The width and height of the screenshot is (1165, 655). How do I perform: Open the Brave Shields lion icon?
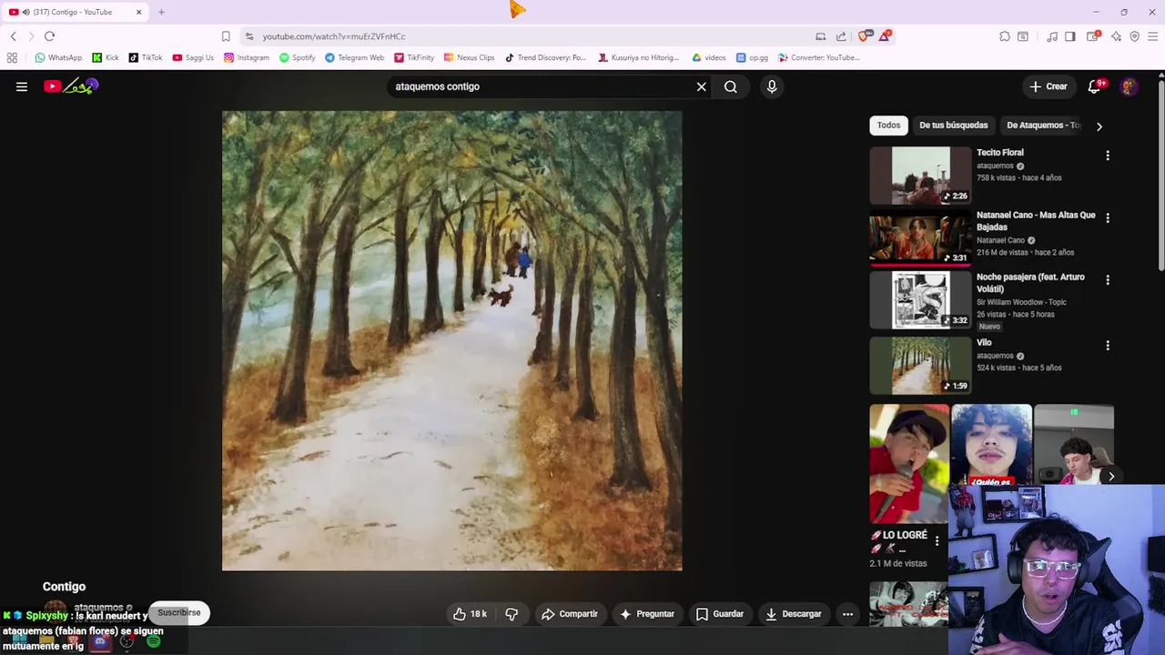(864, 36)
